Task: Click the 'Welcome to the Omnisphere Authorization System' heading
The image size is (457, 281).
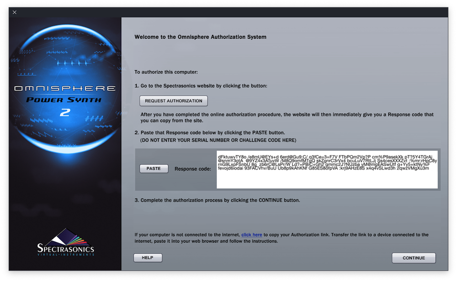Action: (x=200, y=37)
